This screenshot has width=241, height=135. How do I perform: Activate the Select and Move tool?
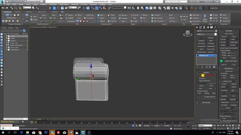54,8
